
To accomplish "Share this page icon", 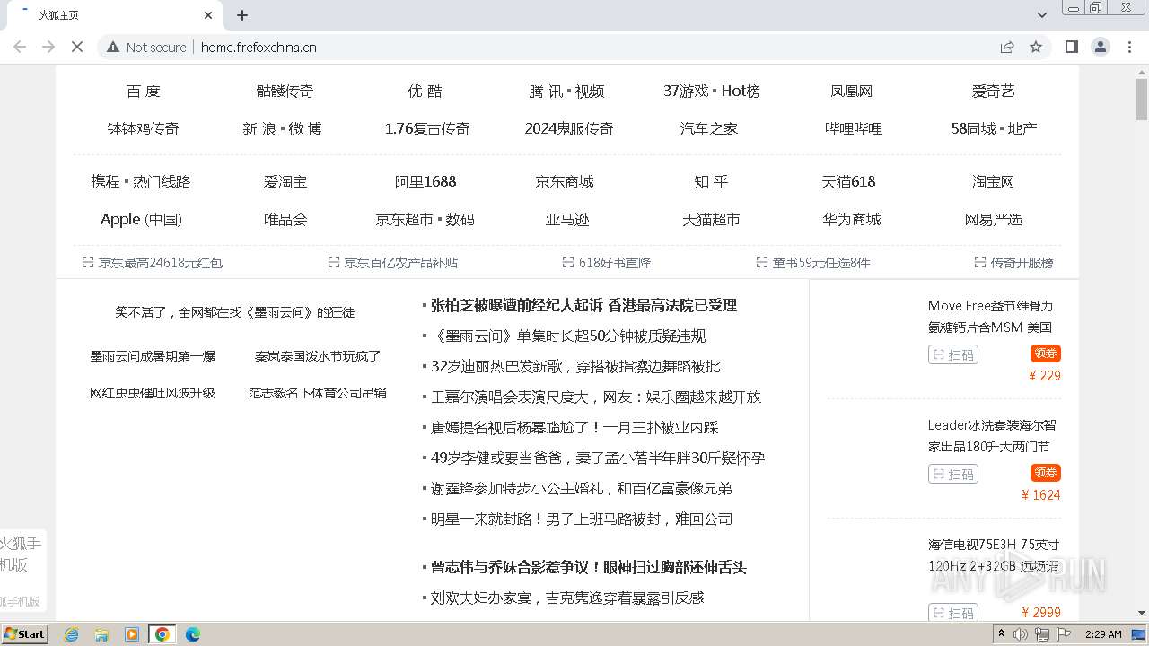I will (1007, 47).
